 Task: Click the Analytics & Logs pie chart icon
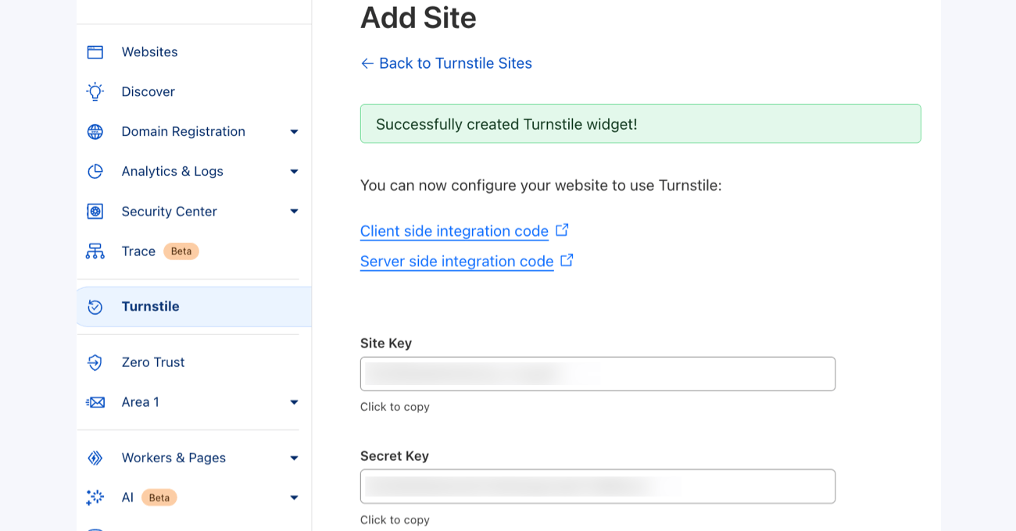pyautogui.click(x=95, y=172)
